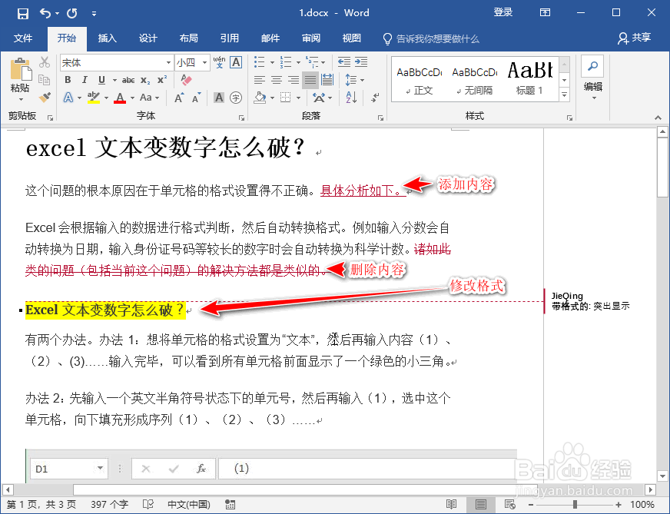Toggle Underline formatting
This screenshot has width=670, height=514.
pyautogui.click(x=101, y=80)
